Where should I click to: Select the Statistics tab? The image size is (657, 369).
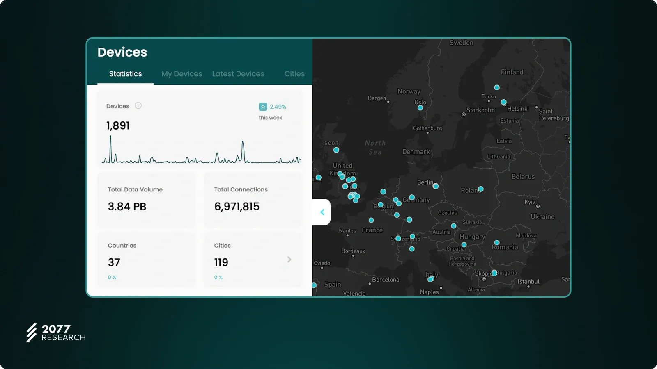click(125, 74)
